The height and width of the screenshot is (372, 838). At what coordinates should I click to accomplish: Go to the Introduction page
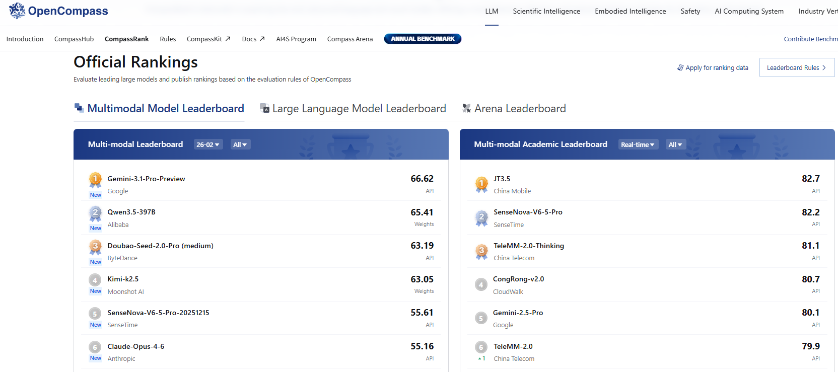pyautogui.click(x=25, y=39)
